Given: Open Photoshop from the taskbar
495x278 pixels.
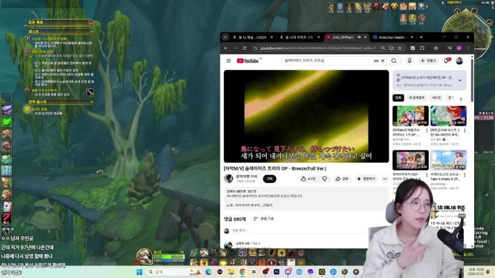Looking at the screenshot, I should 277,272.
